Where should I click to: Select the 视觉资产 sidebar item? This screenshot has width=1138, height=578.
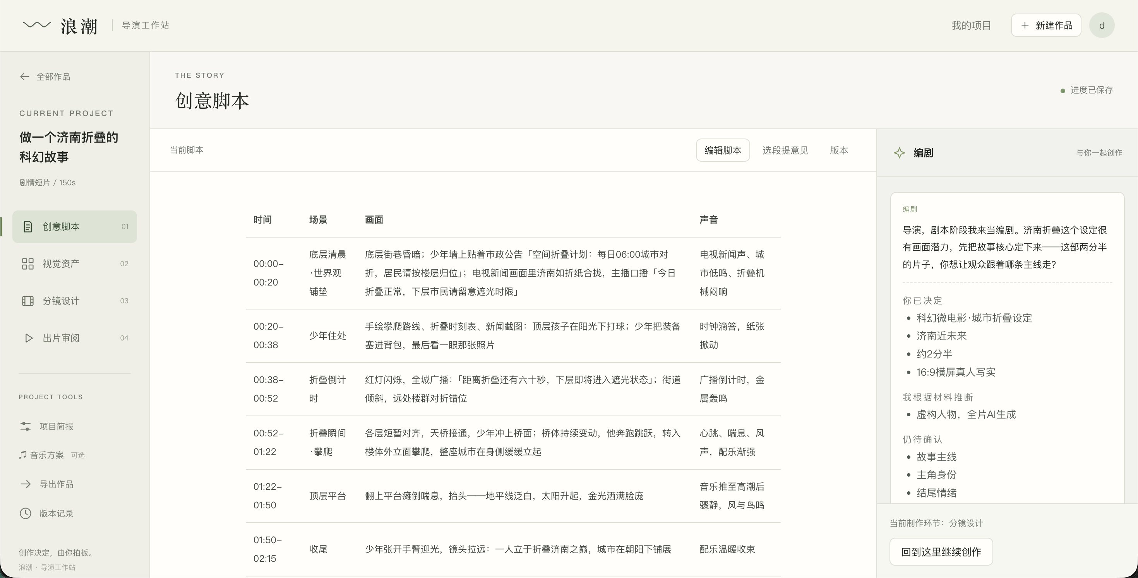(75, 263)
